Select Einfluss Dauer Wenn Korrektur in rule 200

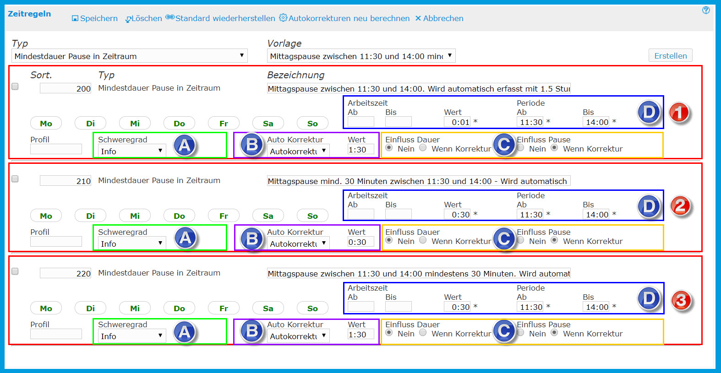pyautogui.click(x=423, y=148)
